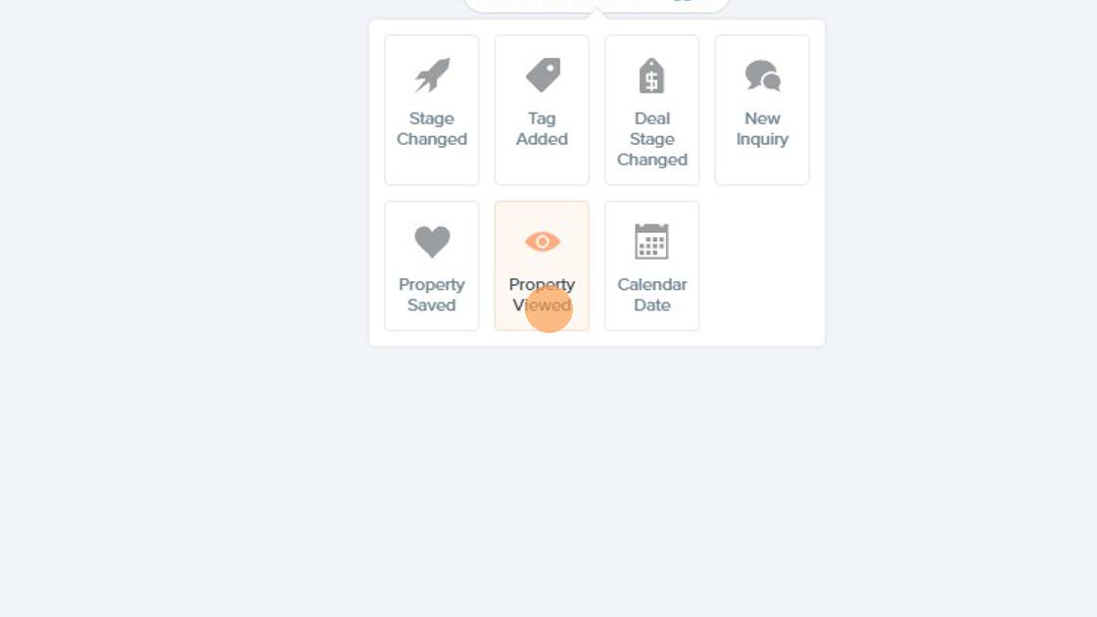This screenshot has width=1097, height=617.
Task: Select the highlighted Property Viewed label
Action: (543, 295)
